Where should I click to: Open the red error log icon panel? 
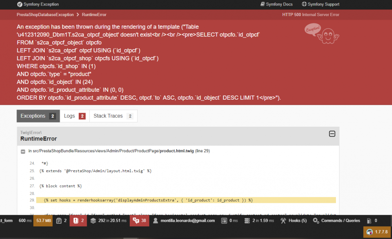(x=76, y=221)
